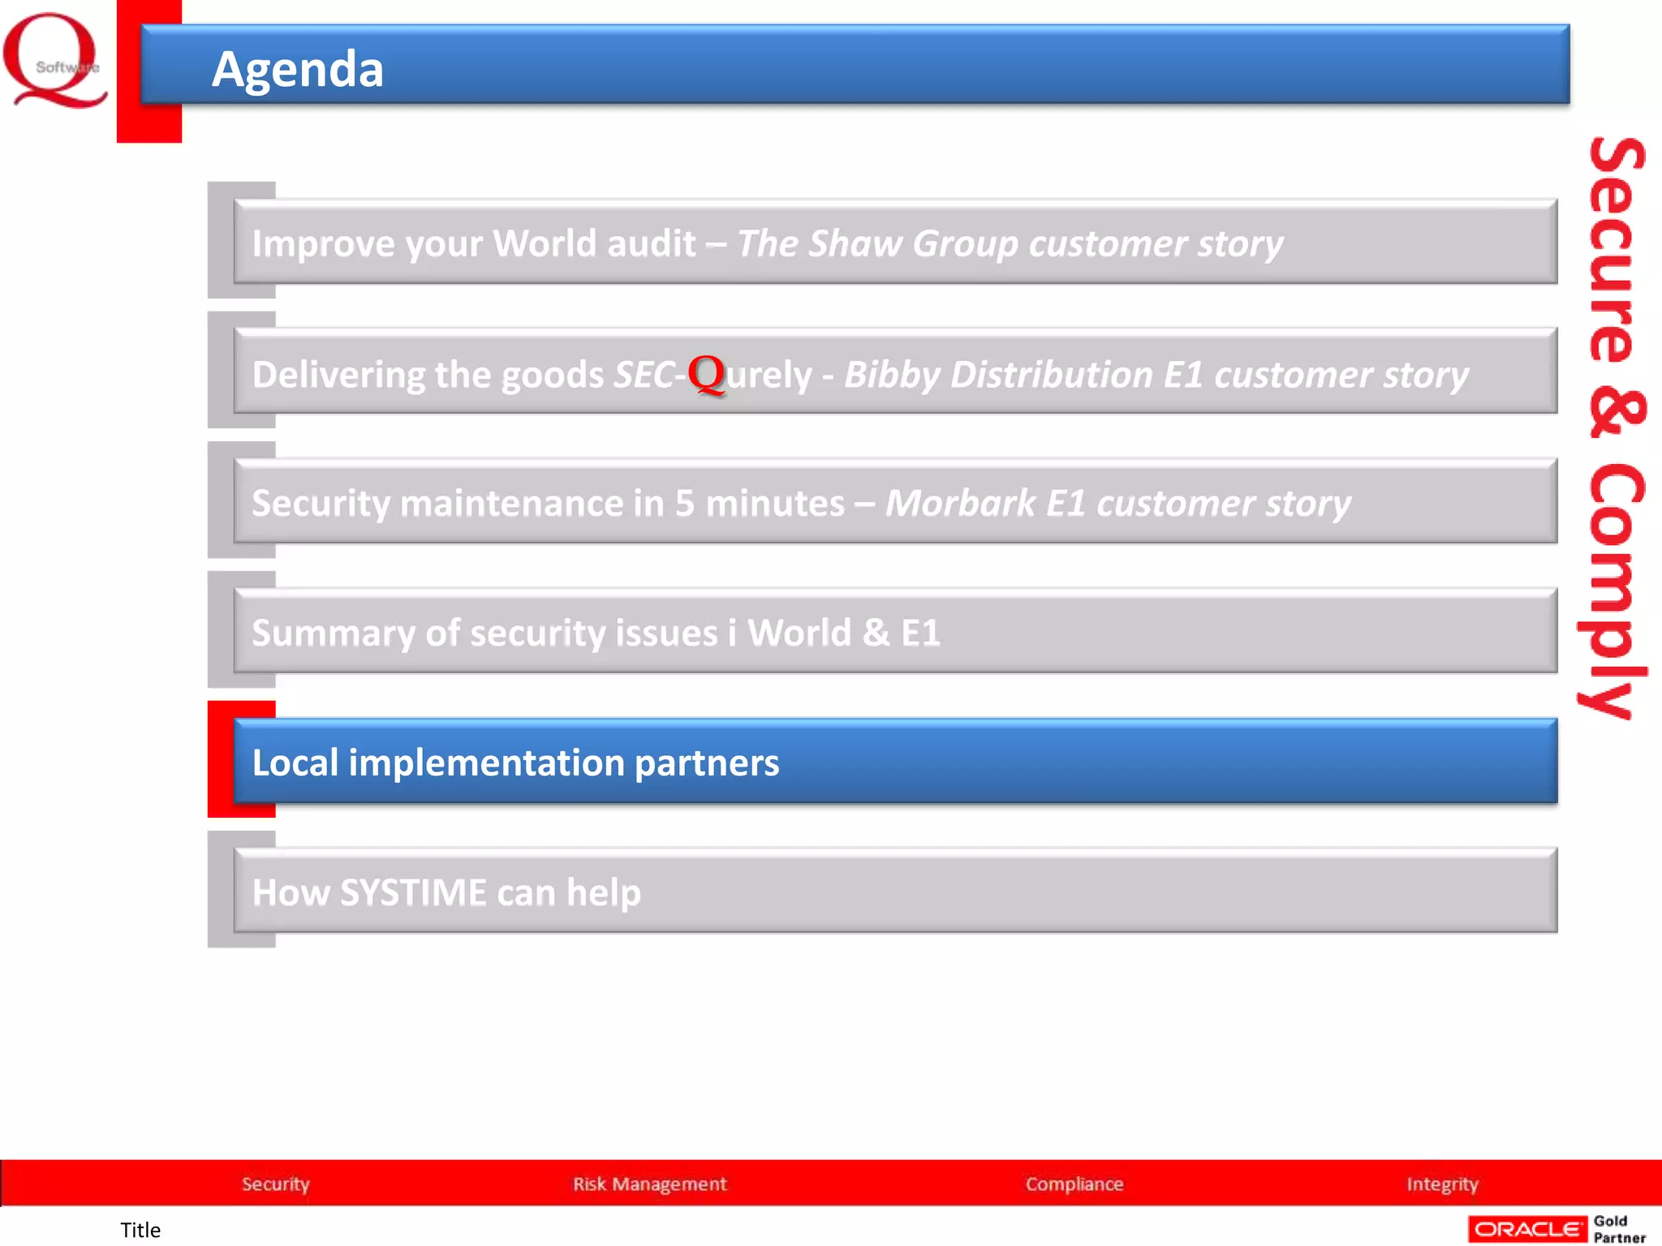Click the vertical Secure & Comply text

pyautogui.click(x=1615, y=428)
